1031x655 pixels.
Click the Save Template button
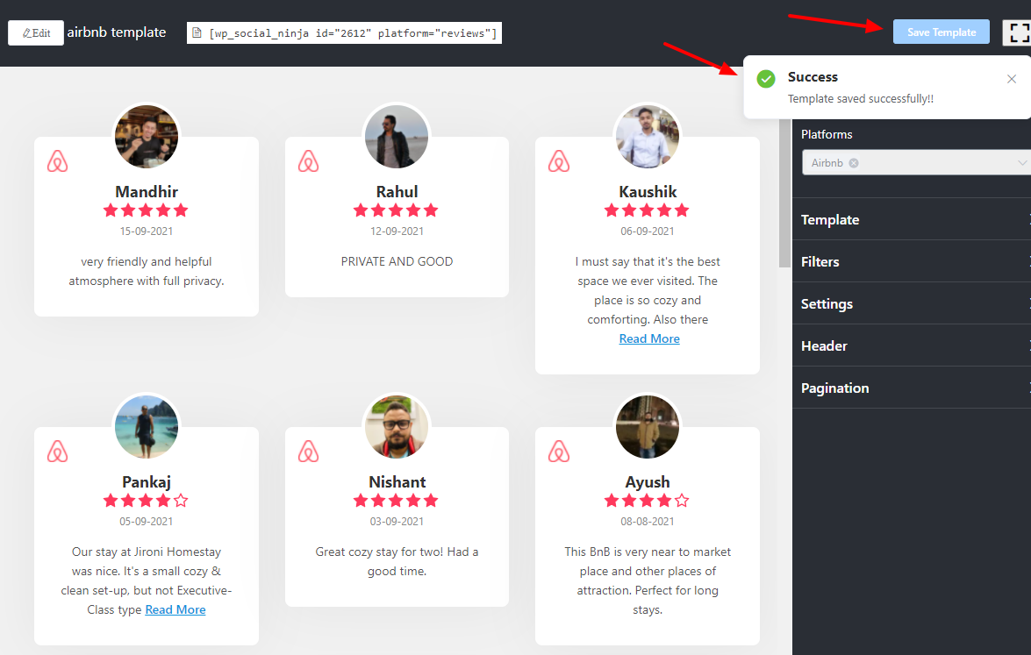pyautogui.click(x=941, y=32)
